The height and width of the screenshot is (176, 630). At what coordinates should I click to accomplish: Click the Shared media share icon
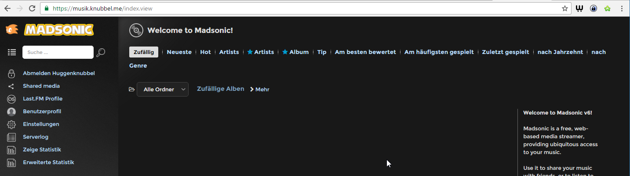(x=11, y=86)
